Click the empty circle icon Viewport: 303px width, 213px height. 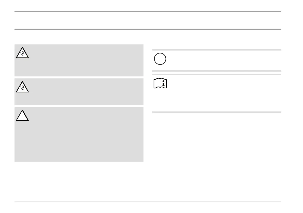point(160,59)
